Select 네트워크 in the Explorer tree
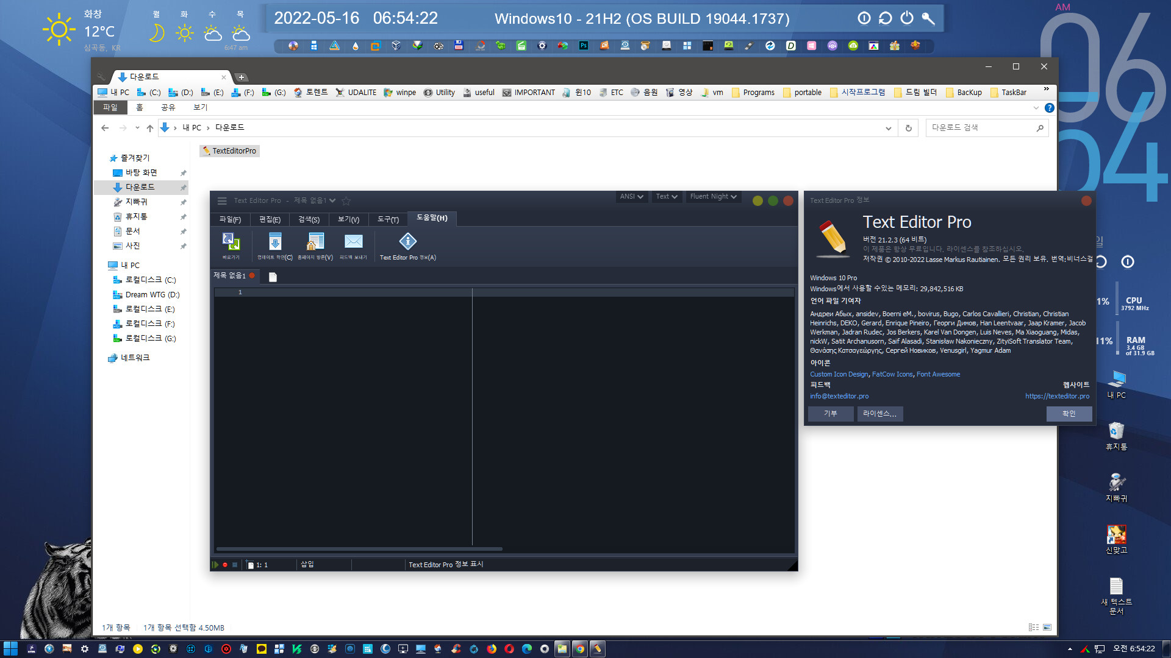This screenshot has width=1171, height=658. (x=129, y=358)
